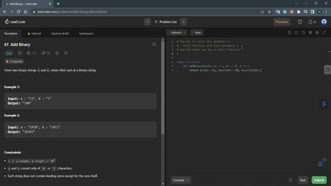Open the Chrome three-dot menu
The width and height of the screenshot is (331, 186).
[x=326, y=12]
